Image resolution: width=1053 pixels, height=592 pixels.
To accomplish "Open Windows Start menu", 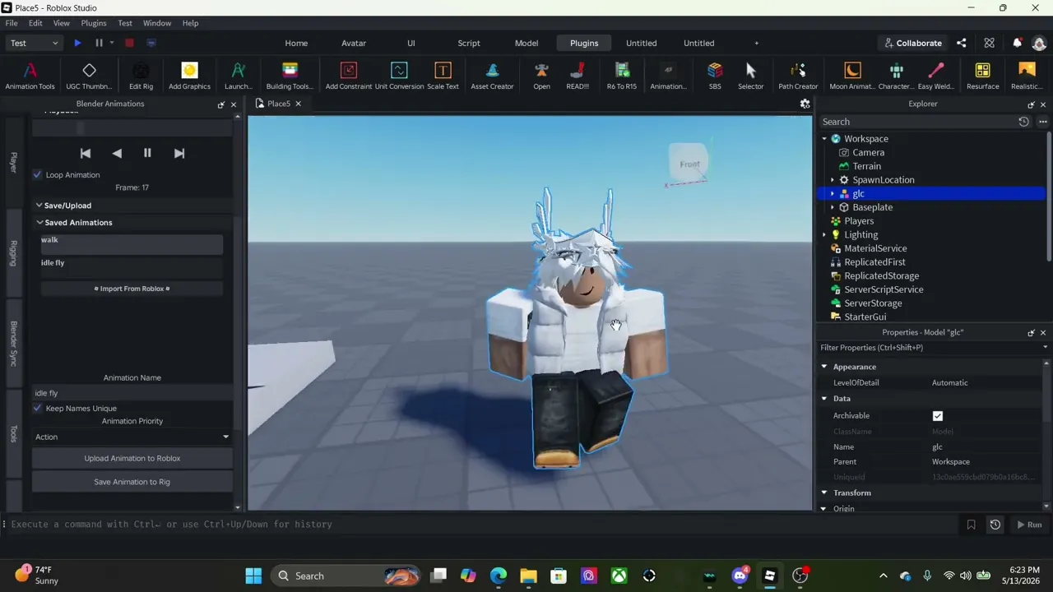I will pos(253,576).
